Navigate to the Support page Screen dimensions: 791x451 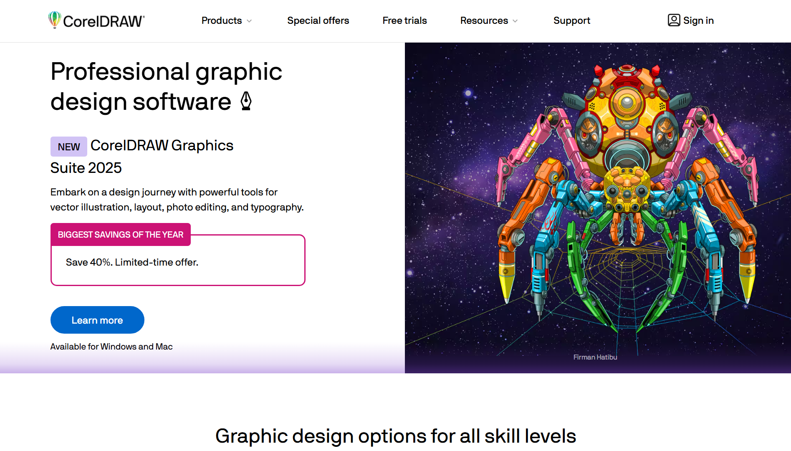[571, 20]
